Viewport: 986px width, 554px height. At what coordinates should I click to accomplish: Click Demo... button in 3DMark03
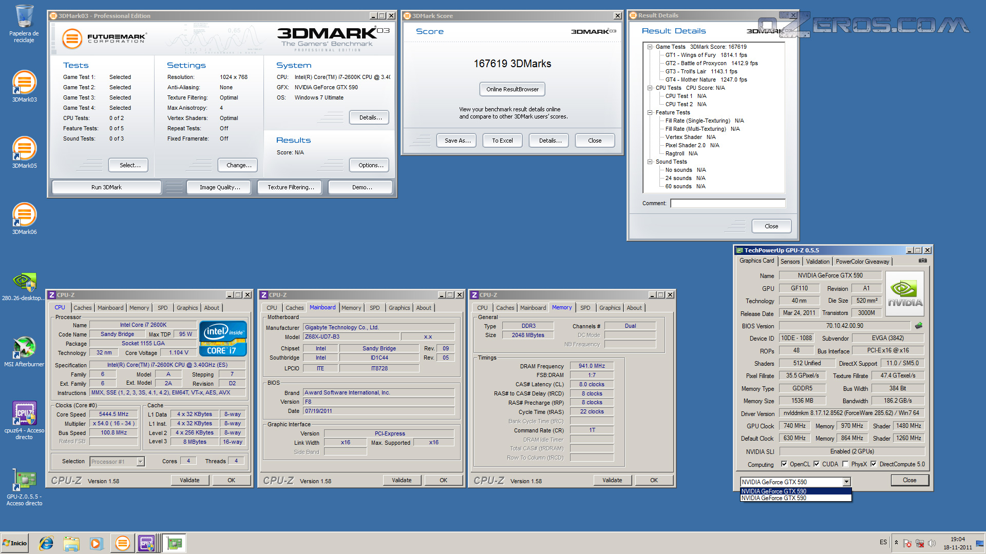(362, 187)
